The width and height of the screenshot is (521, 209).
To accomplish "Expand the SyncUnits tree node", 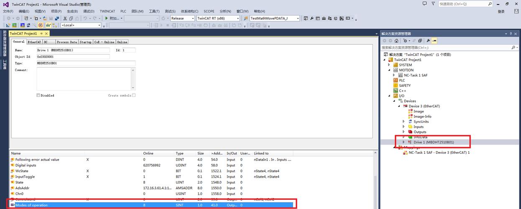I will click(404, 122).
